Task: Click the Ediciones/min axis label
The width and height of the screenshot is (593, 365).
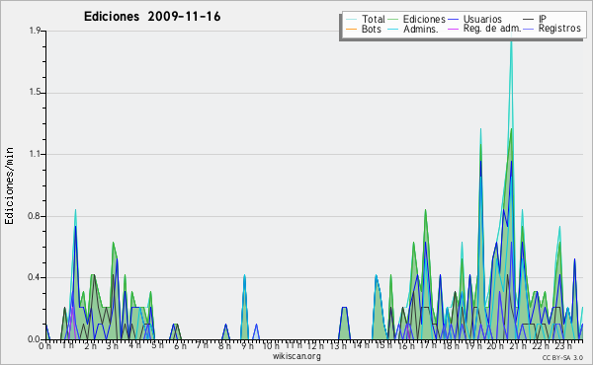Action: pos(9,185)
